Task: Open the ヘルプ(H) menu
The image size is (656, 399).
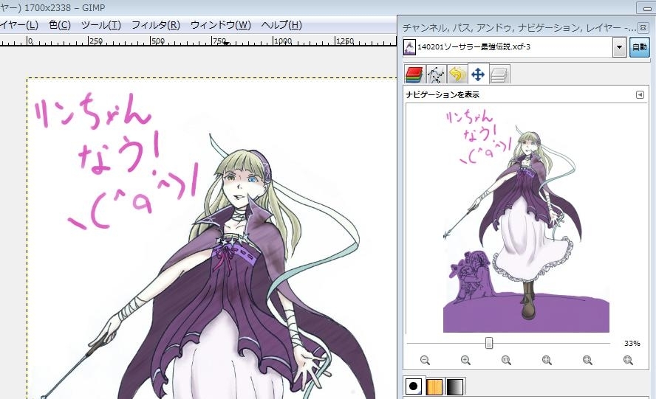Action: coord(281,25)
